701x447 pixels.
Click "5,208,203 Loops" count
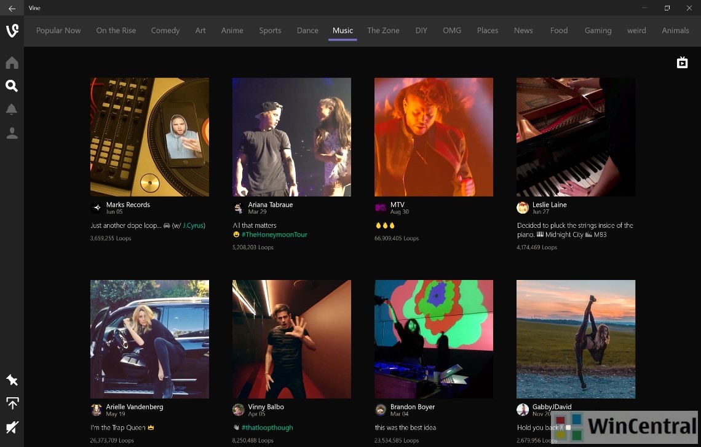coord(253,247)
